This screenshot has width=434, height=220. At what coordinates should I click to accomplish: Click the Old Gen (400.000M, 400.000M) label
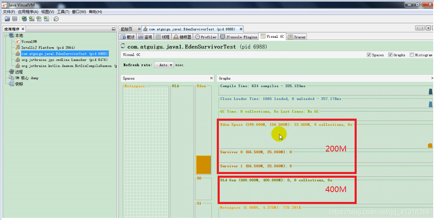[x=276, y=180]
